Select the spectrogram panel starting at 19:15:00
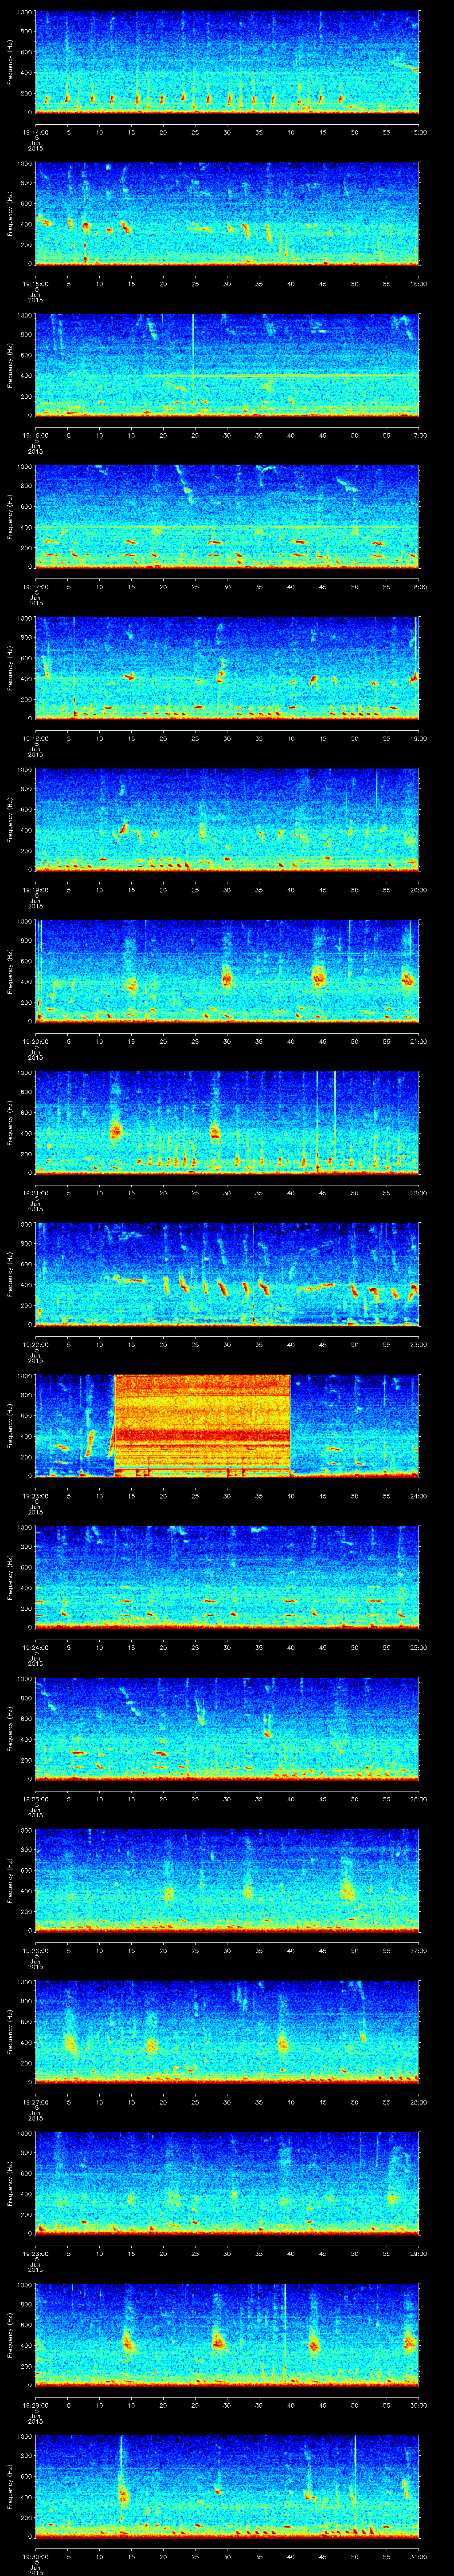The image size is (454, 2576). click(227, 213)
